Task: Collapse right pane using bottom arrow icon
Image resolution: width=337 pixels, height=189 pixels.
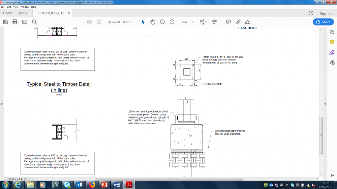Action: 333,176
